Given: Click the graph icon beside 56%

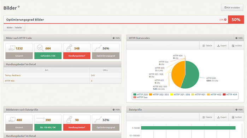Looking at the screenshot, I should point(98,48).
